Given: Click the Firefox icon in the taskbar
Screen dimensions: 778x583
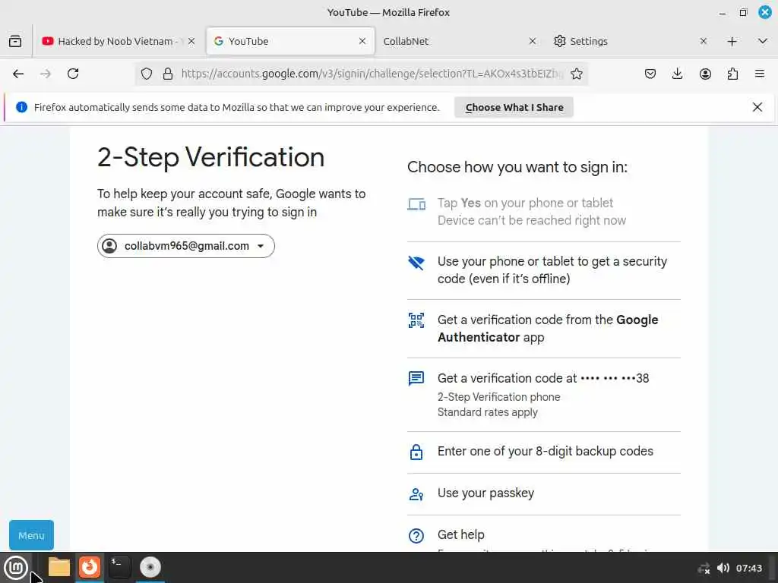Looking at the screenshot, I should click(90, 567).
